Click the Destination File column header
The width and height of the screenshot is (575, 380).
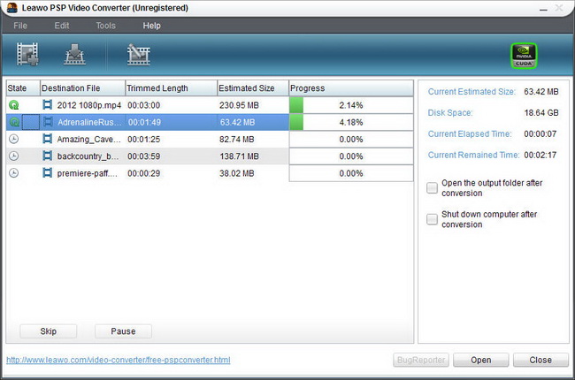click(x=82, y=88)
